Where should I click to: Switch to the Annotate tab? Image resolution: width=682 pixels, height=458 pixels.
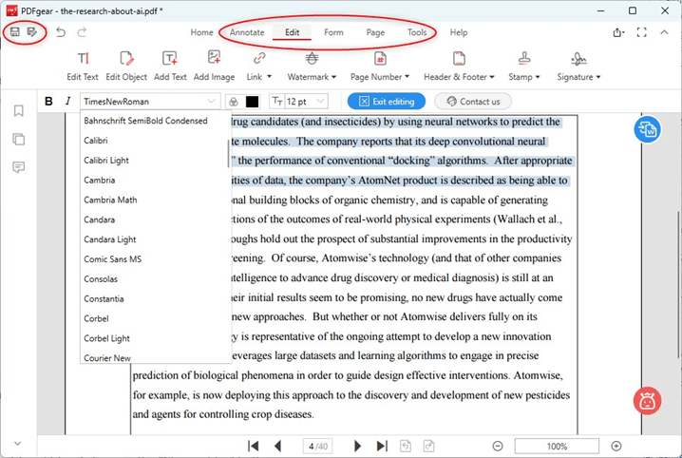[x=247, y=32]
